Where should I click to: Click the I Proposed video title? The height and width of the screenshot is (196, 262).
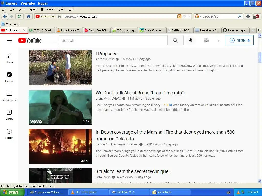coord(107,54)
